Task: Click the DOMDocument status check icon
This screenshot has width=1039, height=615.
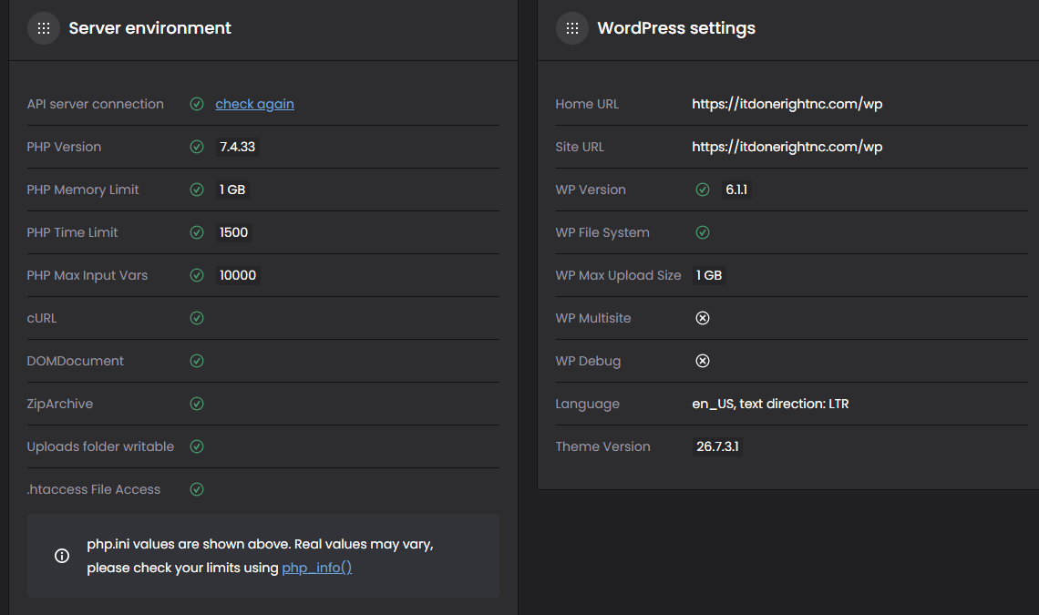Action: [197, 361]
